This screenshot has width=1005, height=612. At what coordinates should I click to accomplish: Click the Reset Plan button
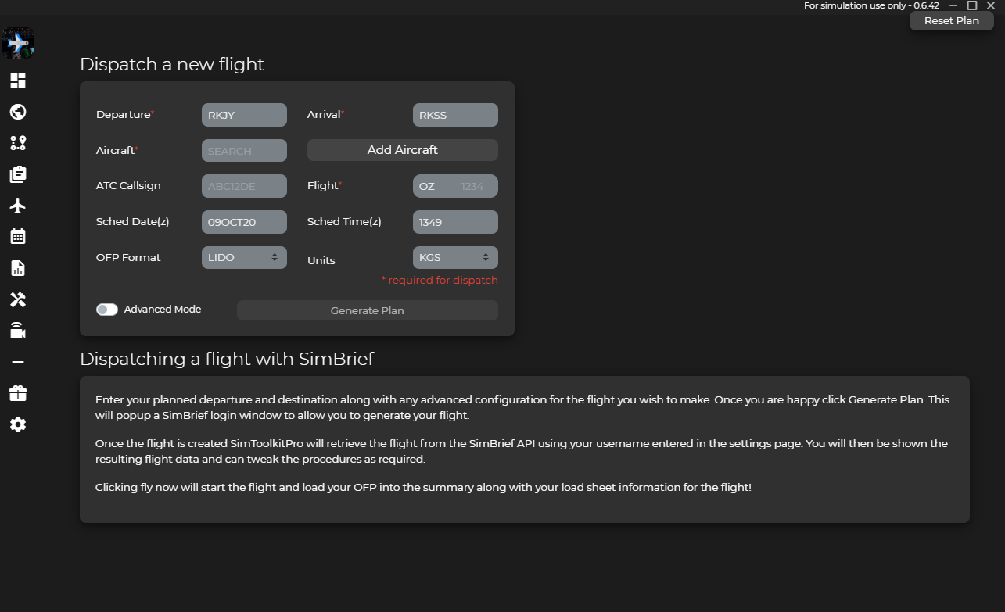coord(952,20)
